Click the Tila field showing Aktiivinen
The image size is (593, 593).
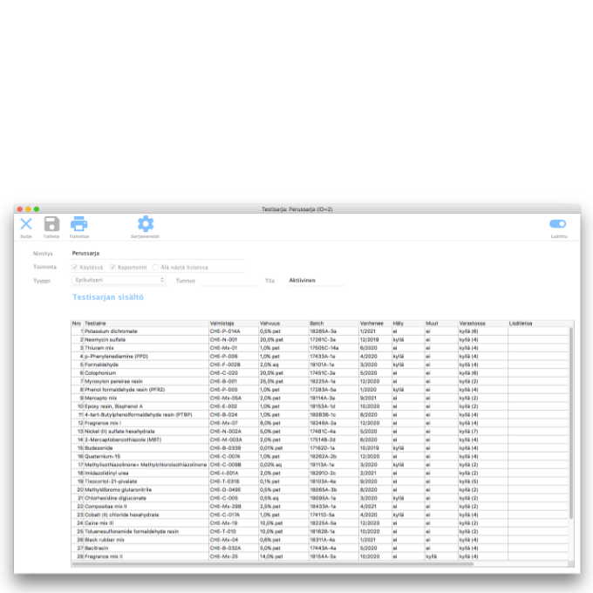click(x=316, y=281)
